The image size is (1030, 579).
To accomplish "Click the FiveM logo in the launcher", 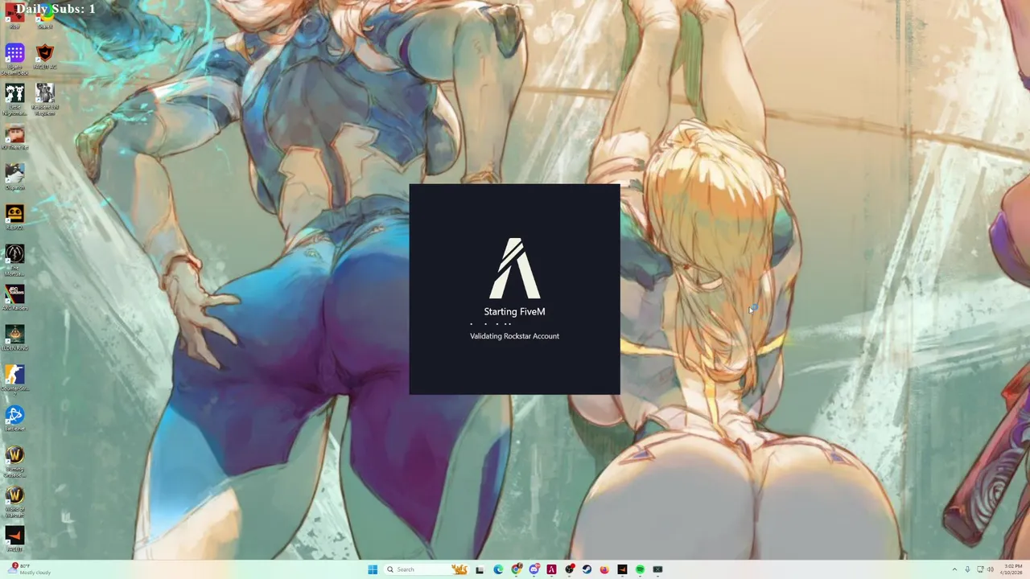I will 514,269.
